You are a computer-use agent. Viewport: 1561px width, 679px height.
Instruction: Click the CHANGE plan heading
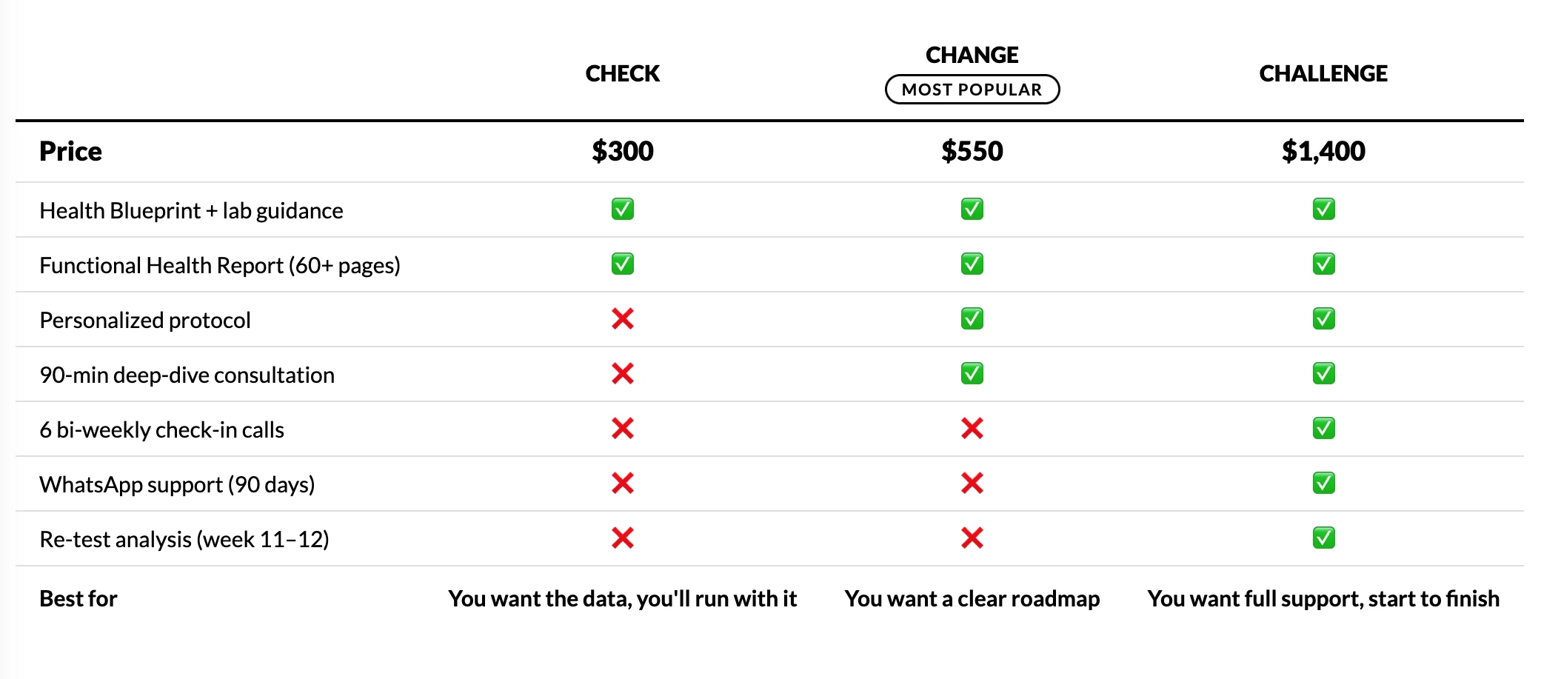click(x=972, y=55)
